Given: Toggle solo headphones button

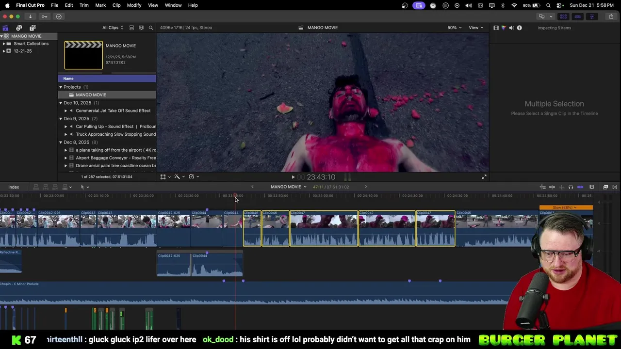Looking at the screenshot, I should click(571, 187).
